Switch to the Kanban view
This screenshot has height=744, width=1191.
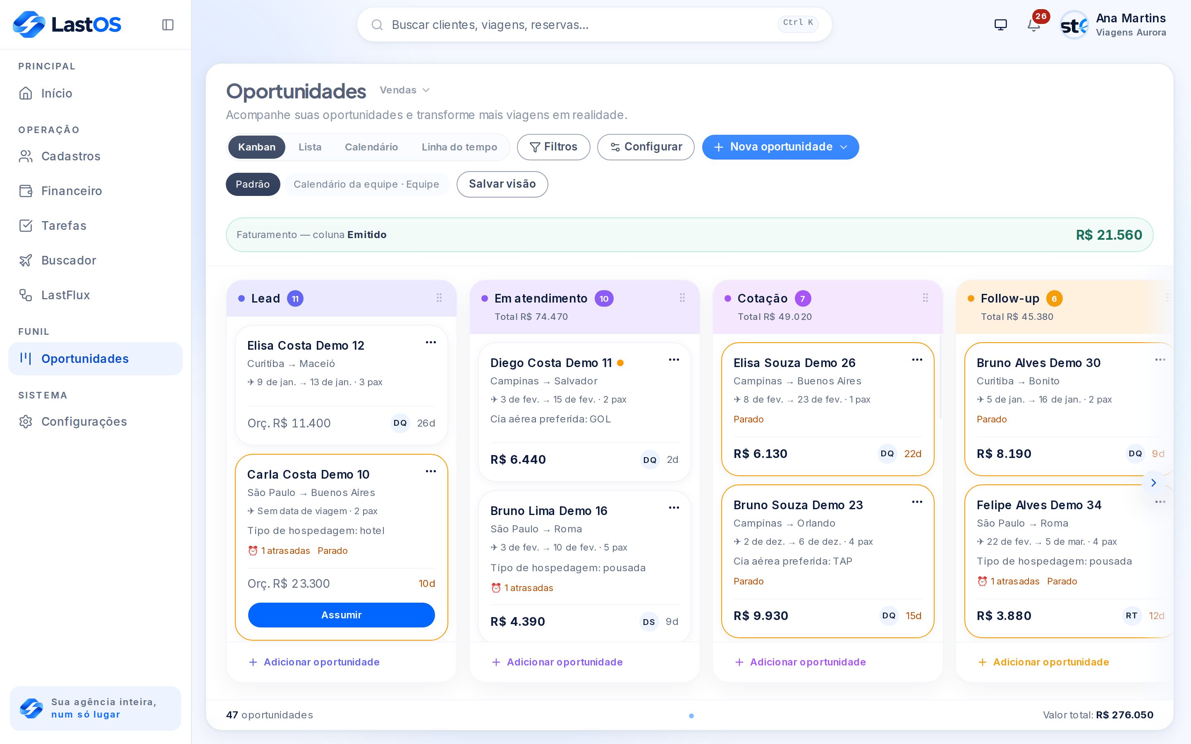[256, 147]
